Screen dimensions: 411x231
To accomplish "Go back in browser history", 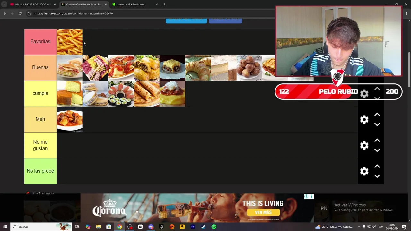I will [4, 13].
